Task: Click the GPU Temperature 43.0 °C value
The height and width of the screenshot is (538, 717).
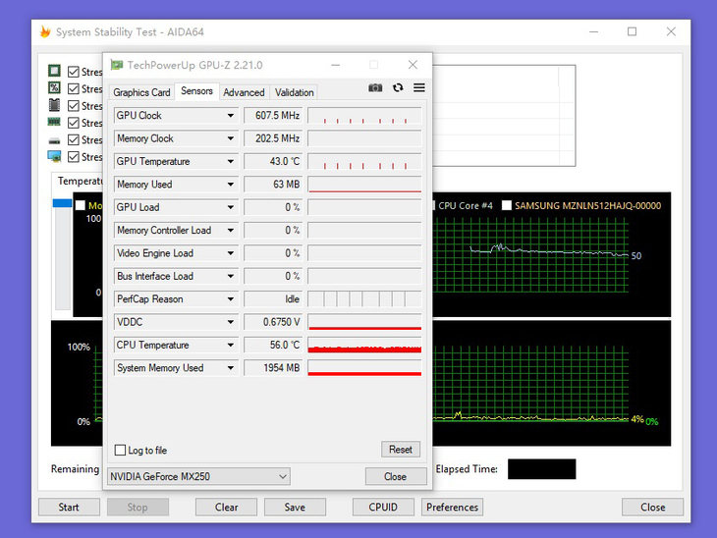Action: point(272,161)
